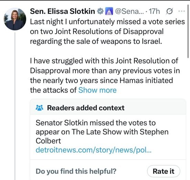Click the paragraph starting 'I have struggled'
This screenshot has width=190, height=180.
click(x=105, y=76)
